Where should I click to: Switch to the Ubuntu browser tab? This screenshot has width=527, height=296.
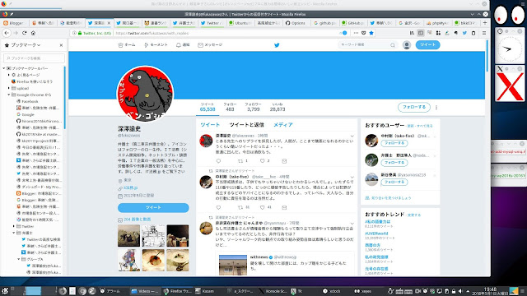tap(240, 23)
